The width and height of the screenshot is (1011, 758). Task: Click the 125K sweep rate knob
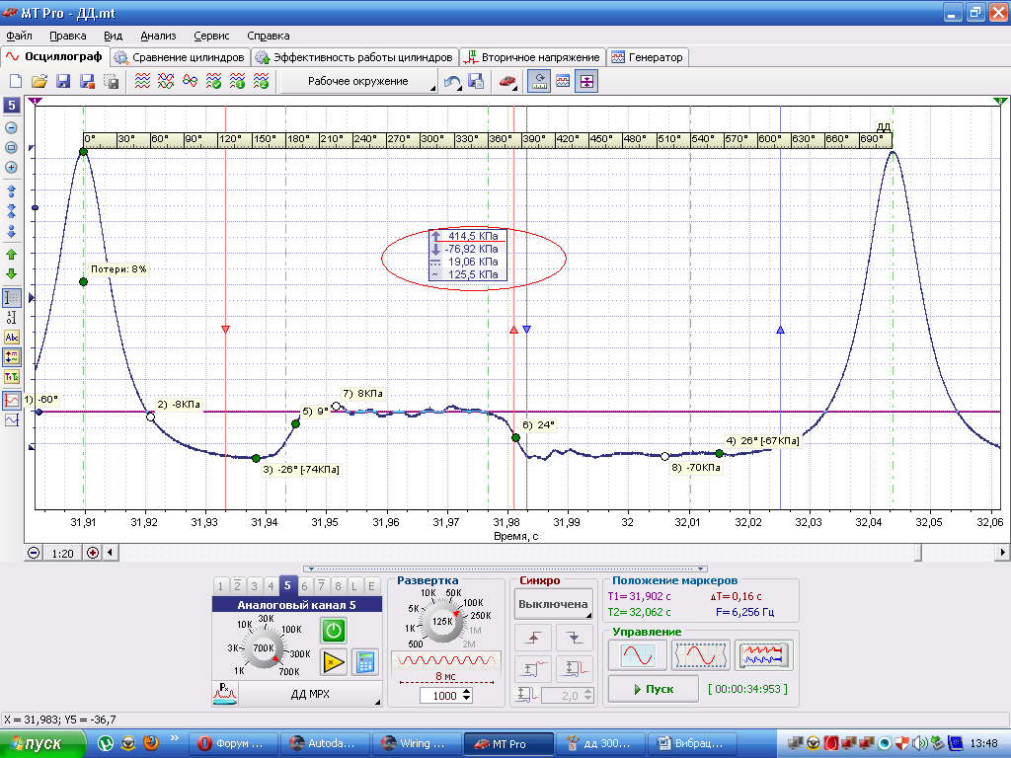pyautogui.click(x=441, y=622)
